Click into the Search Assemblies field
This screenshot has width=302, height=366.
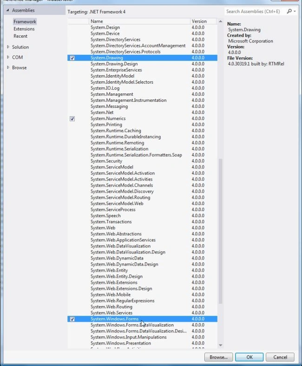[256, 11]
